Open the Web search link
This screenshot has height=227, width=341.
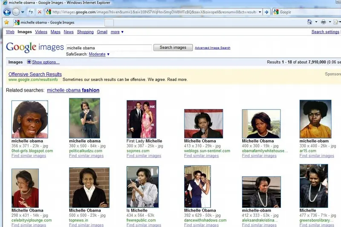click(10, 32)
